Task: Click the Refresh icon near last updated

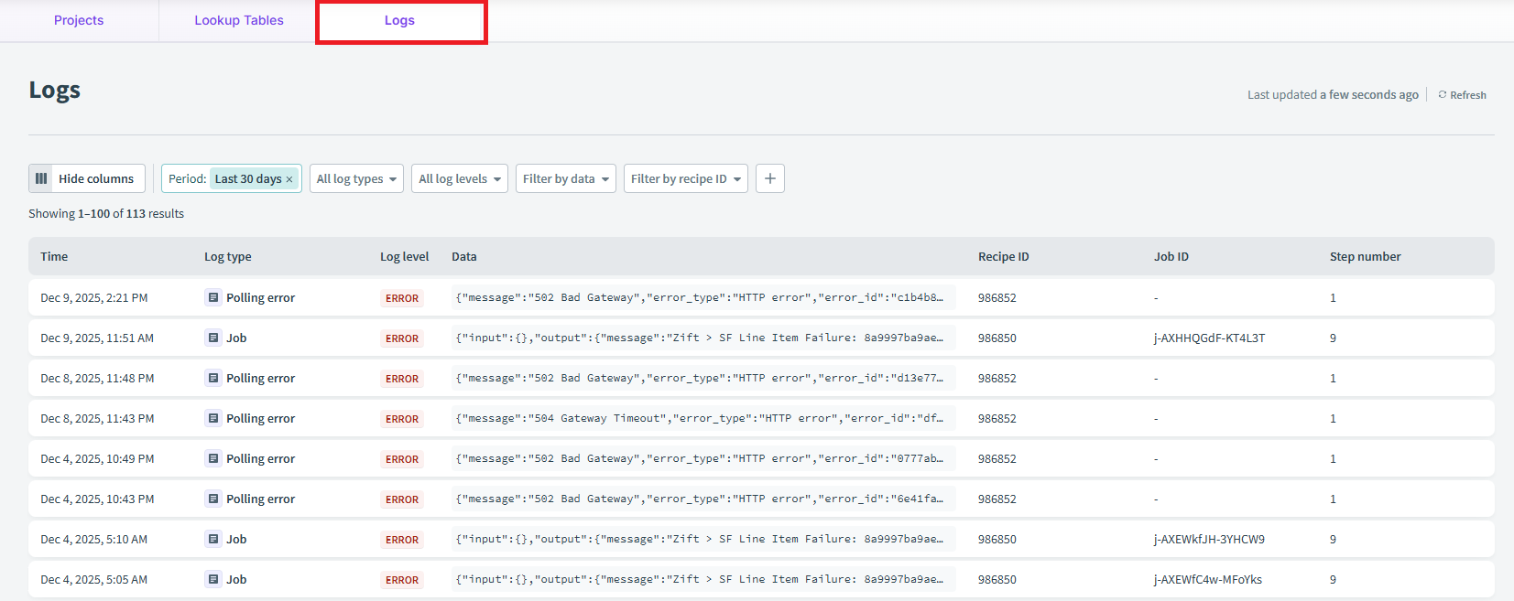Action: point(1443,95)
